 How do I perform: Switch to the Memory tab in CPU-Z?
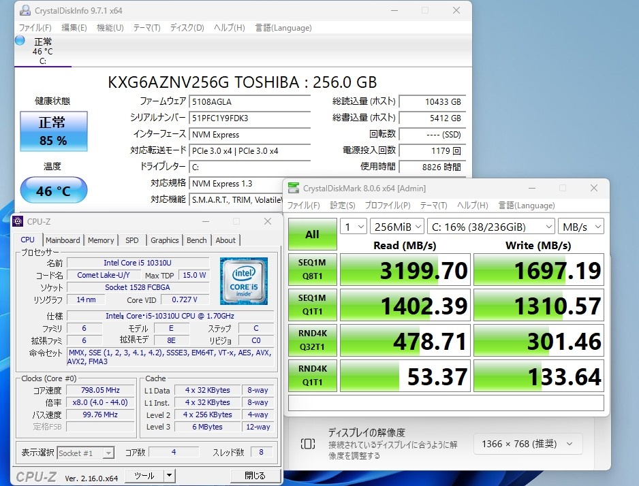pos(101,240)
